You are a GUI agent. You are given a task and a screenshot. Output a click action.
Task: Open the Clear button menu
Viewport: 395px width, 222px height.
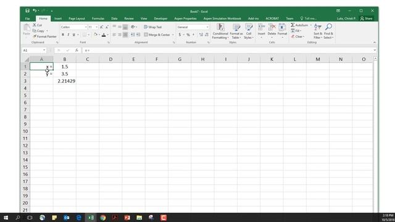297,36
